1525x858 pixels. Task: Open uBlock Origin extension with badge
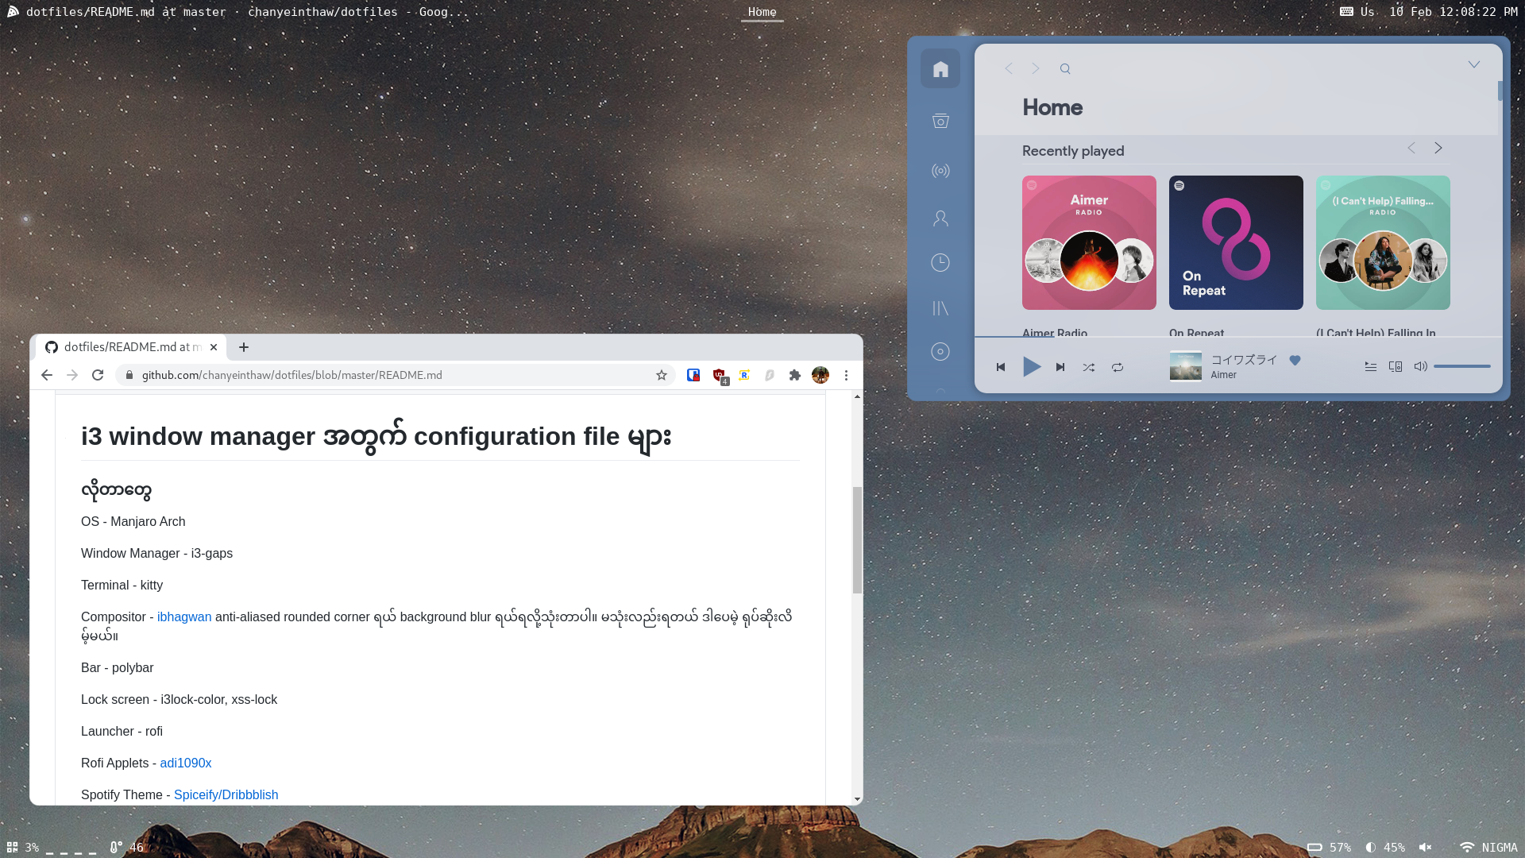coord(720,376)
